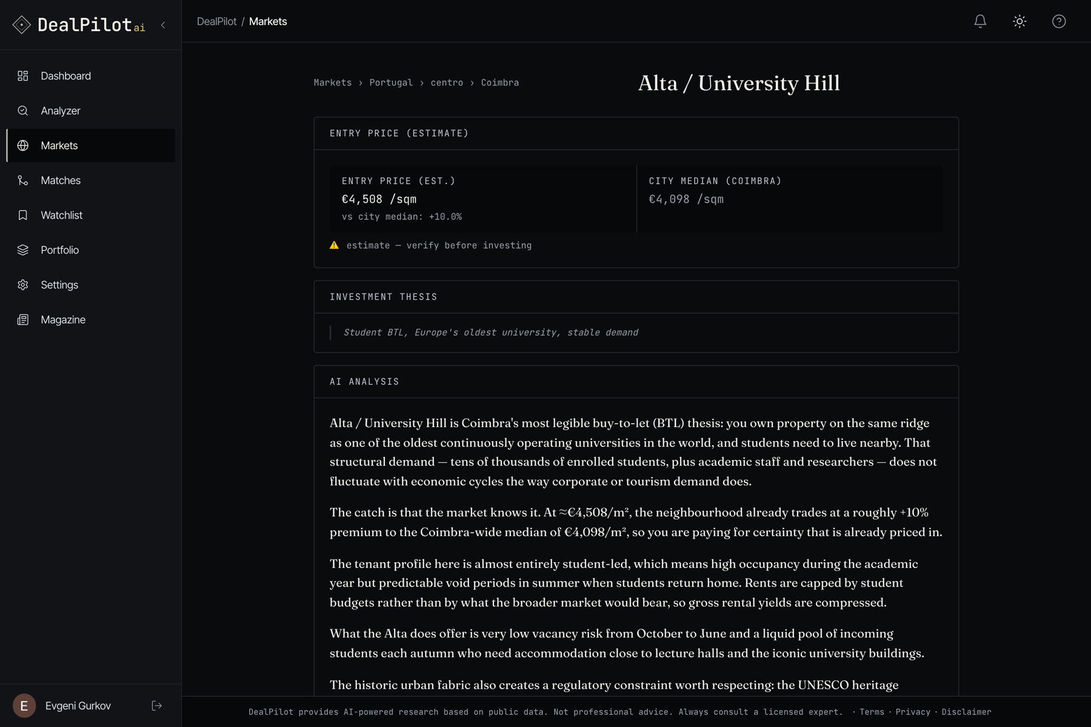Open the Magazine newspaper icon
1091x727 pixels.
pos(23,320)
